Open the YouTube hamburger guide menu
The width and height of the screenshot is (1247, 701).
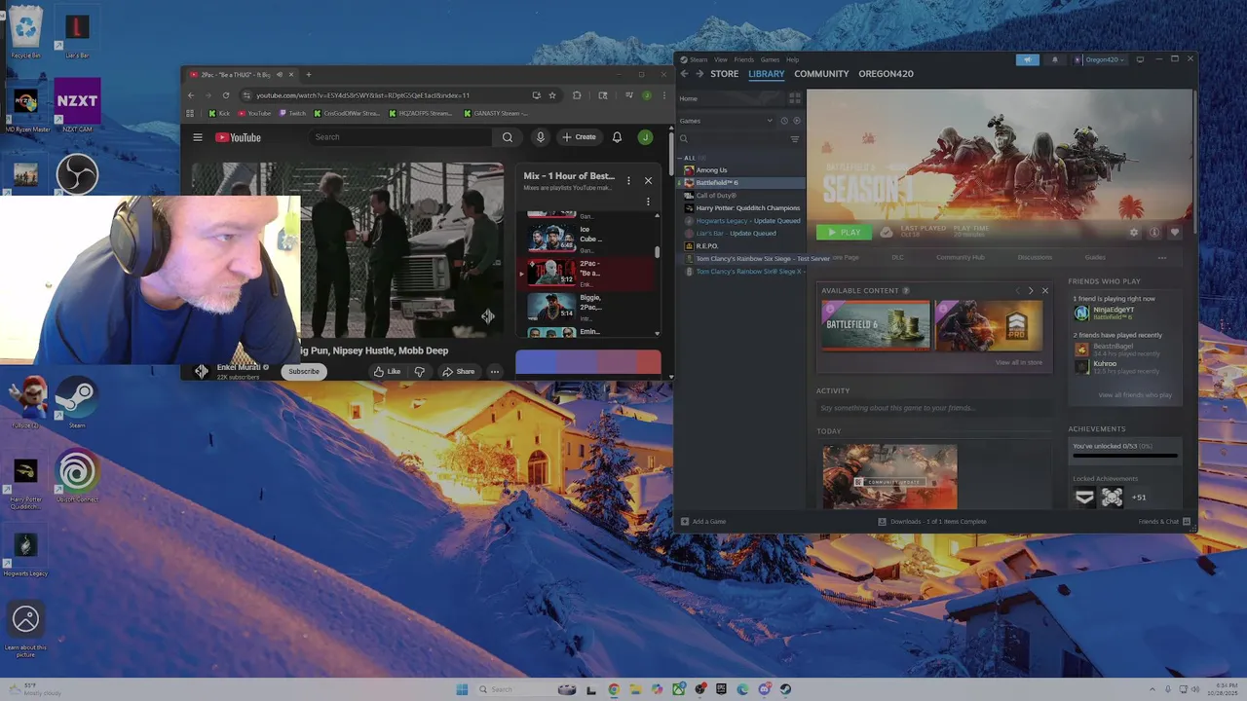pos(198,137)
